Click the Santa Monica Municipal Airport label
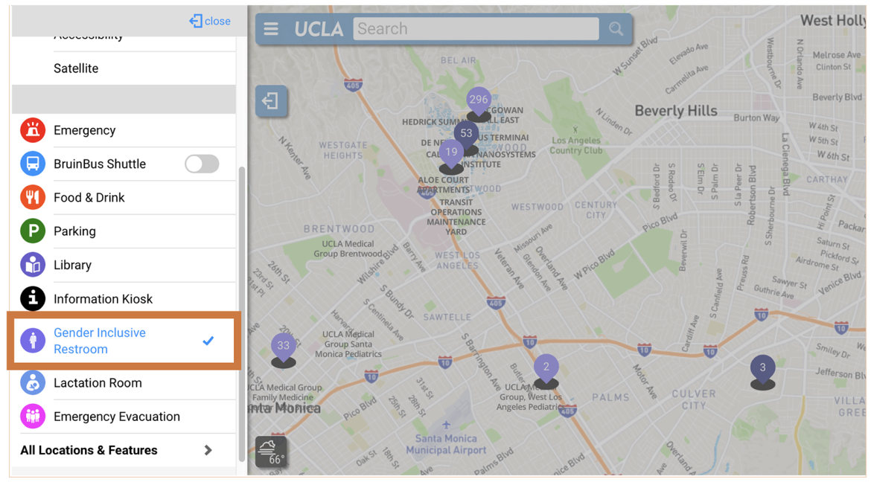 445,444
